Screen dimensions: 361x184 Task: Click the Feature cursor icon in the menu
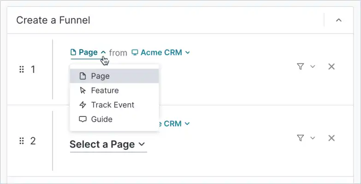pyautogui.click(x=83, y=91)
